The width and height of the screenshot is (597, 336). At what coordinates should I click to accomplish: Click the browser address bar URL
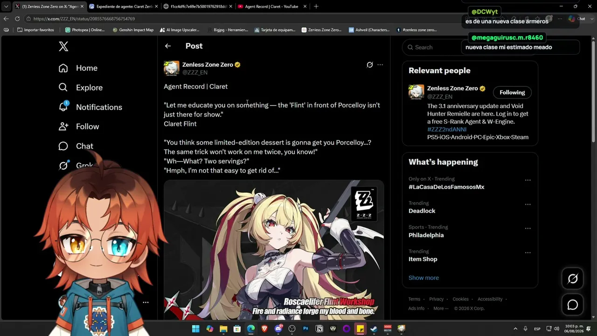click(84, 19)
